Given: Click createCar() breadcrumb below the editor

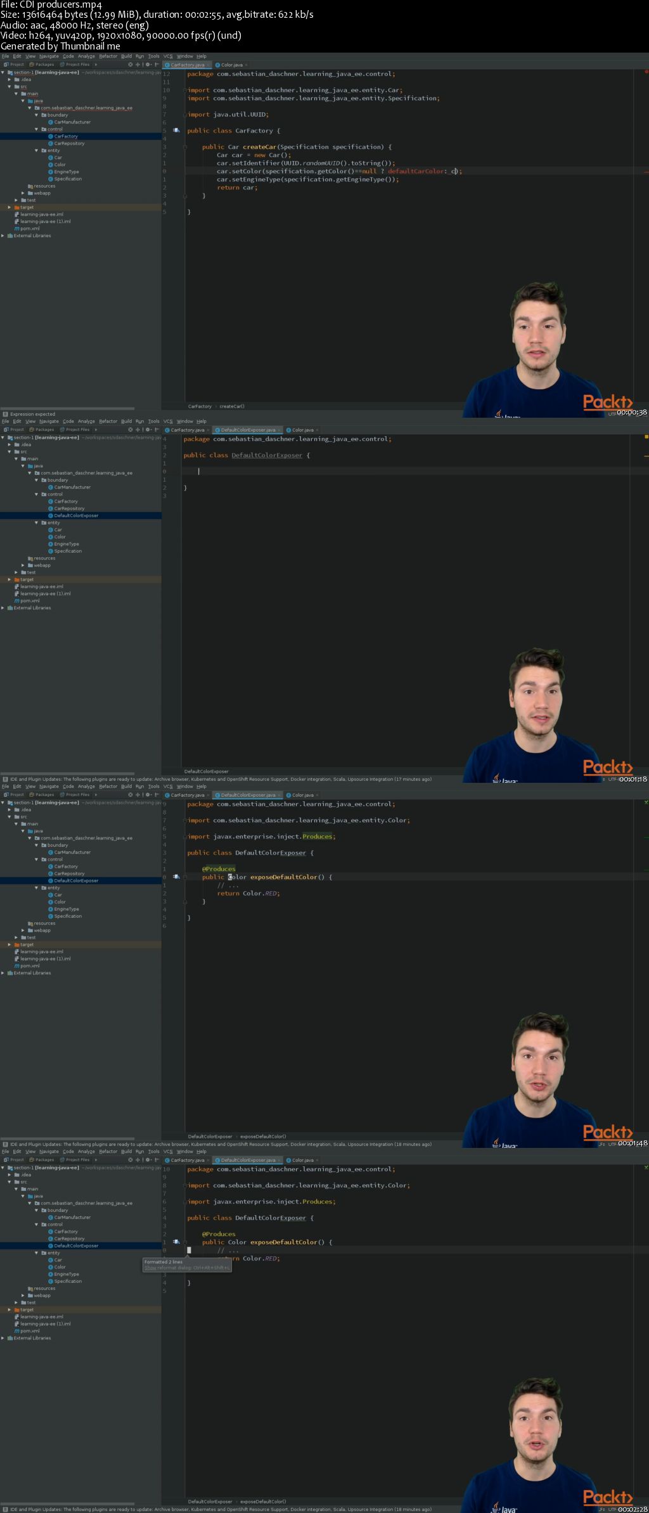Looking at the screenshot, I should point(232,406).
